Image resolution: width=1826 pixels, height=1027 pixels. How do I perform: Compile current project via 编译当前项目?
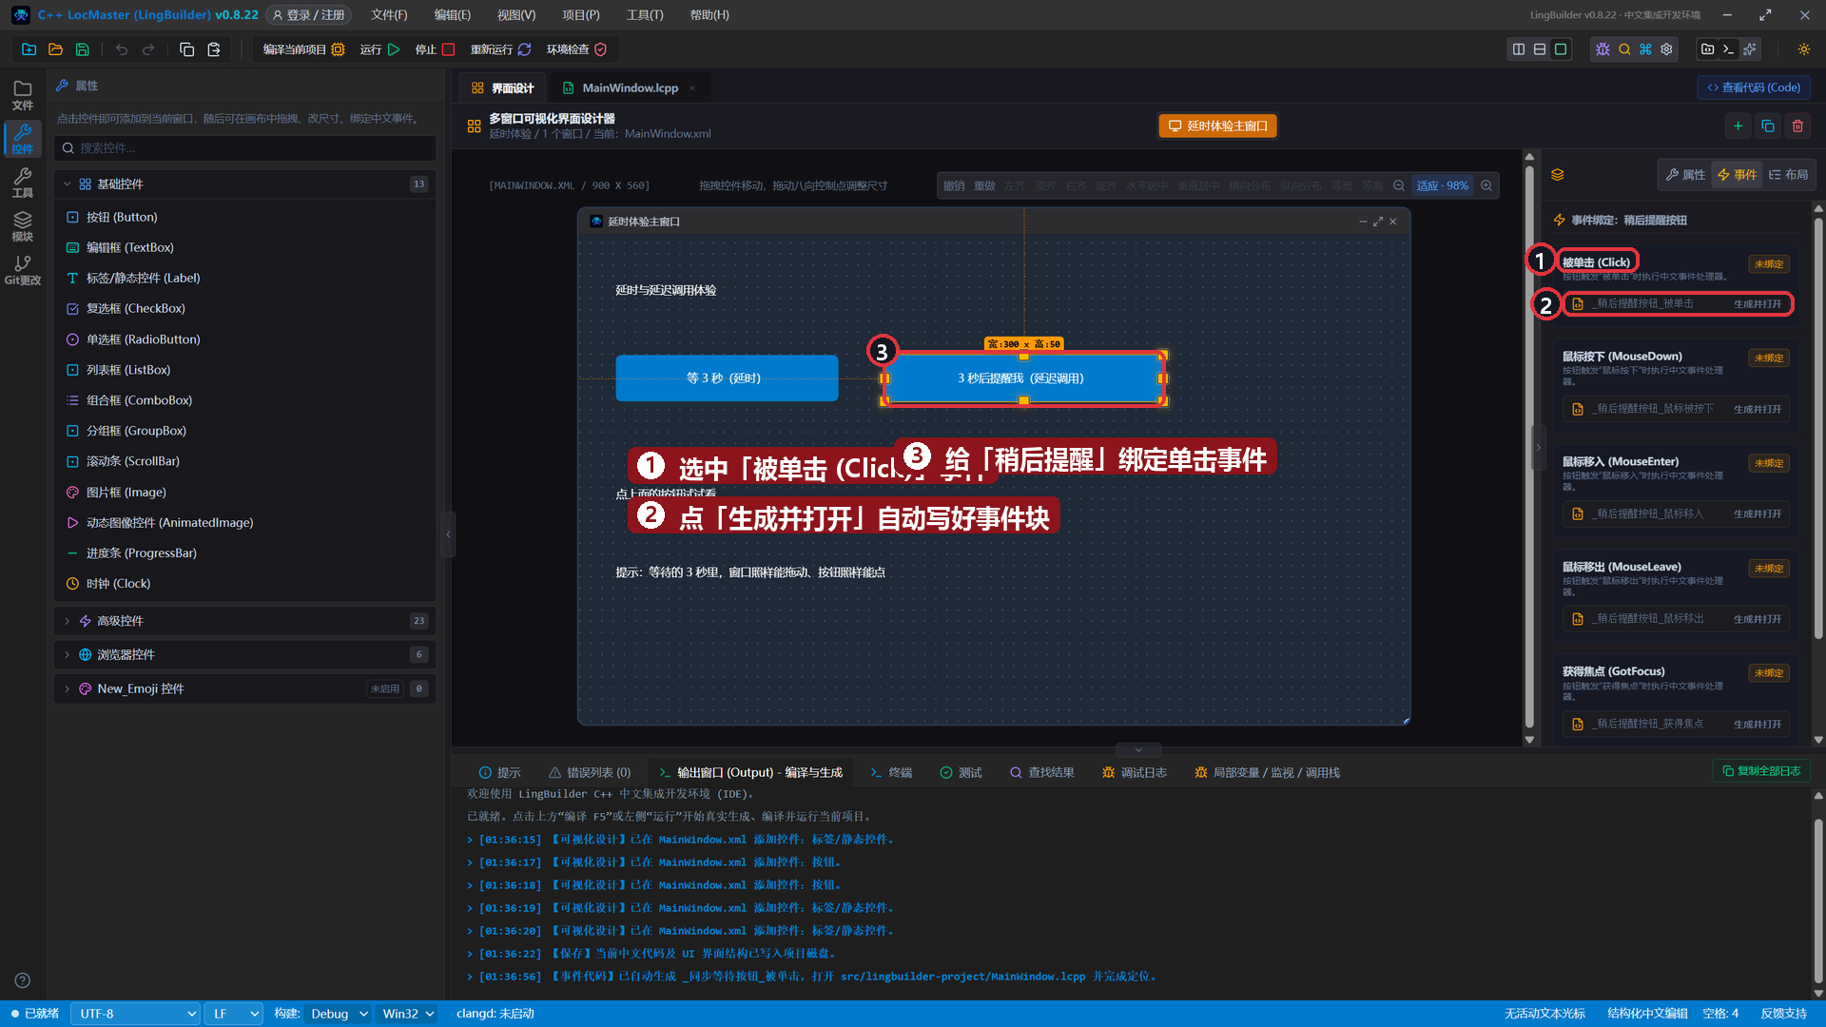[x=303, y=49]
